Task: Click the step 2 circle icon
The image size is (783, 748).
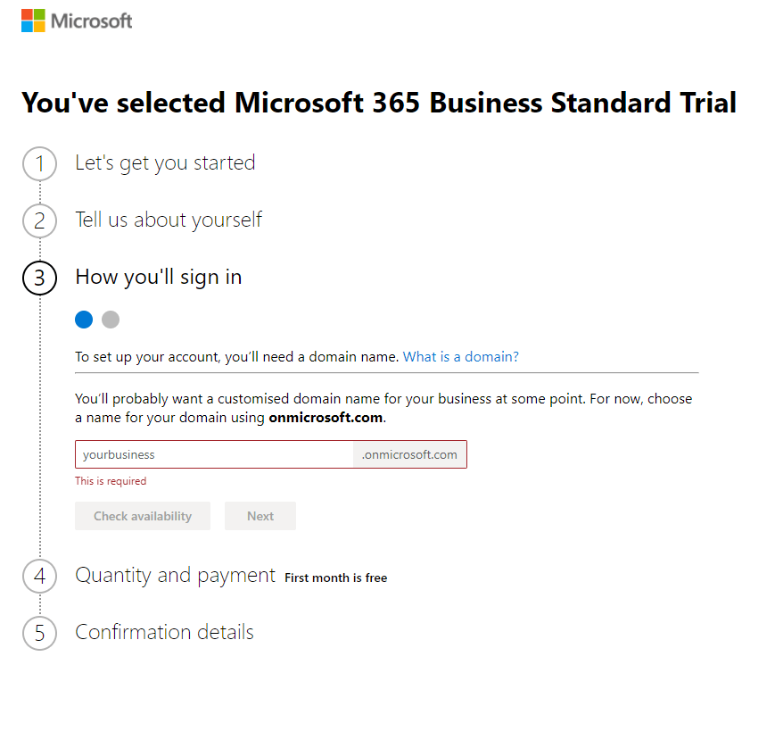Action: pyautogui.click(x=39, y=220)
